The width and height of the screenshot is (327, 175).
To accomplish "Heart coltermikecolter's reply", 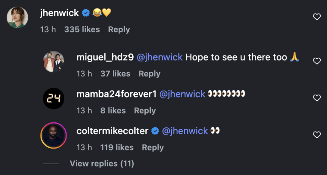I will (316, 135).
